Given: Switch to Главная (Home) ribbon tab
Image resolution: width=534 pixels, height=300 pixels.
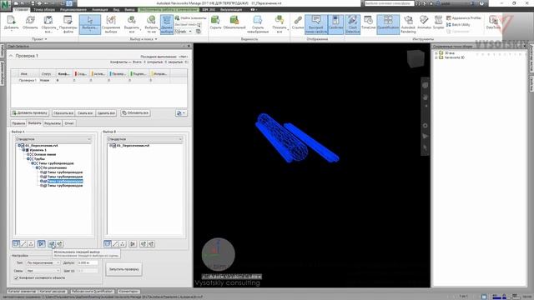Looking at the screenshot, I should (21, 9).
